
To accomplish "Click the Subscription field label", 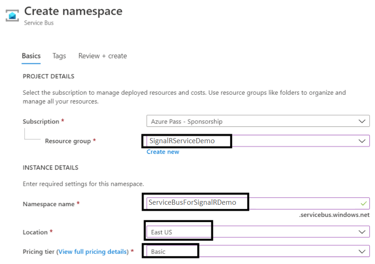I will coord(41,121).
